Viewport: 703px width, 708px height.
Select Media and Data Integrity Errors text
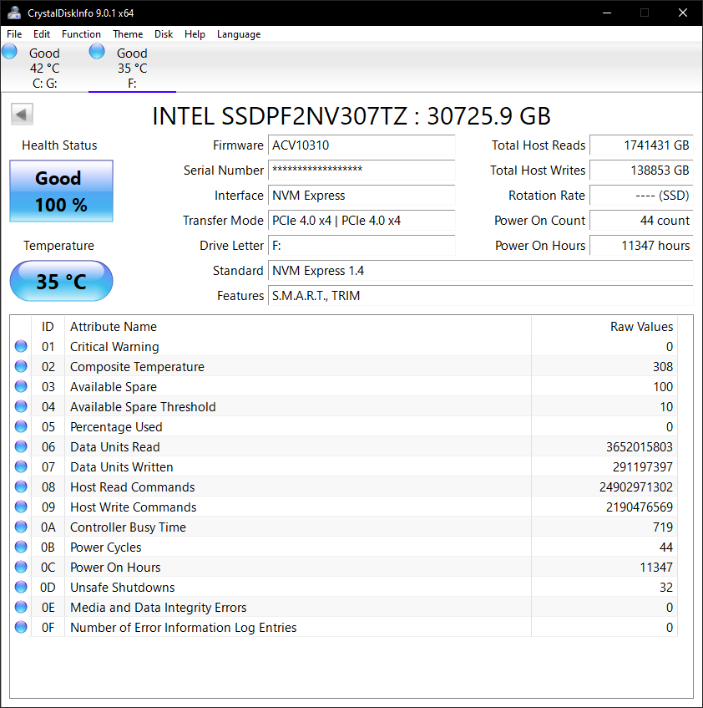(159, 608)
